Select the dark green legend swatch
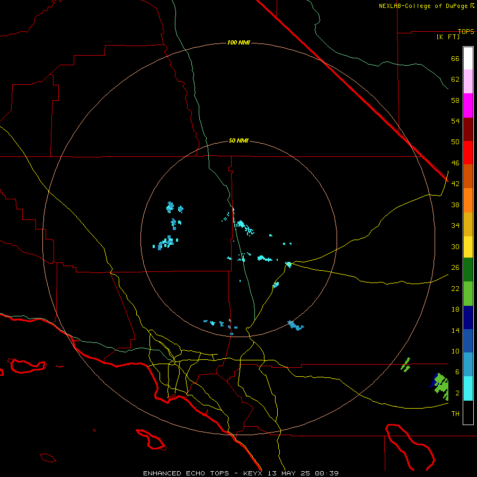Screen dimensions: 477x477 point(468,270)
